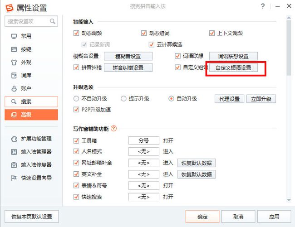Click 恢复默认数据 for 网址邮箱补全
295x227 pixels.
pyautogui.click(x=197, y=163)
